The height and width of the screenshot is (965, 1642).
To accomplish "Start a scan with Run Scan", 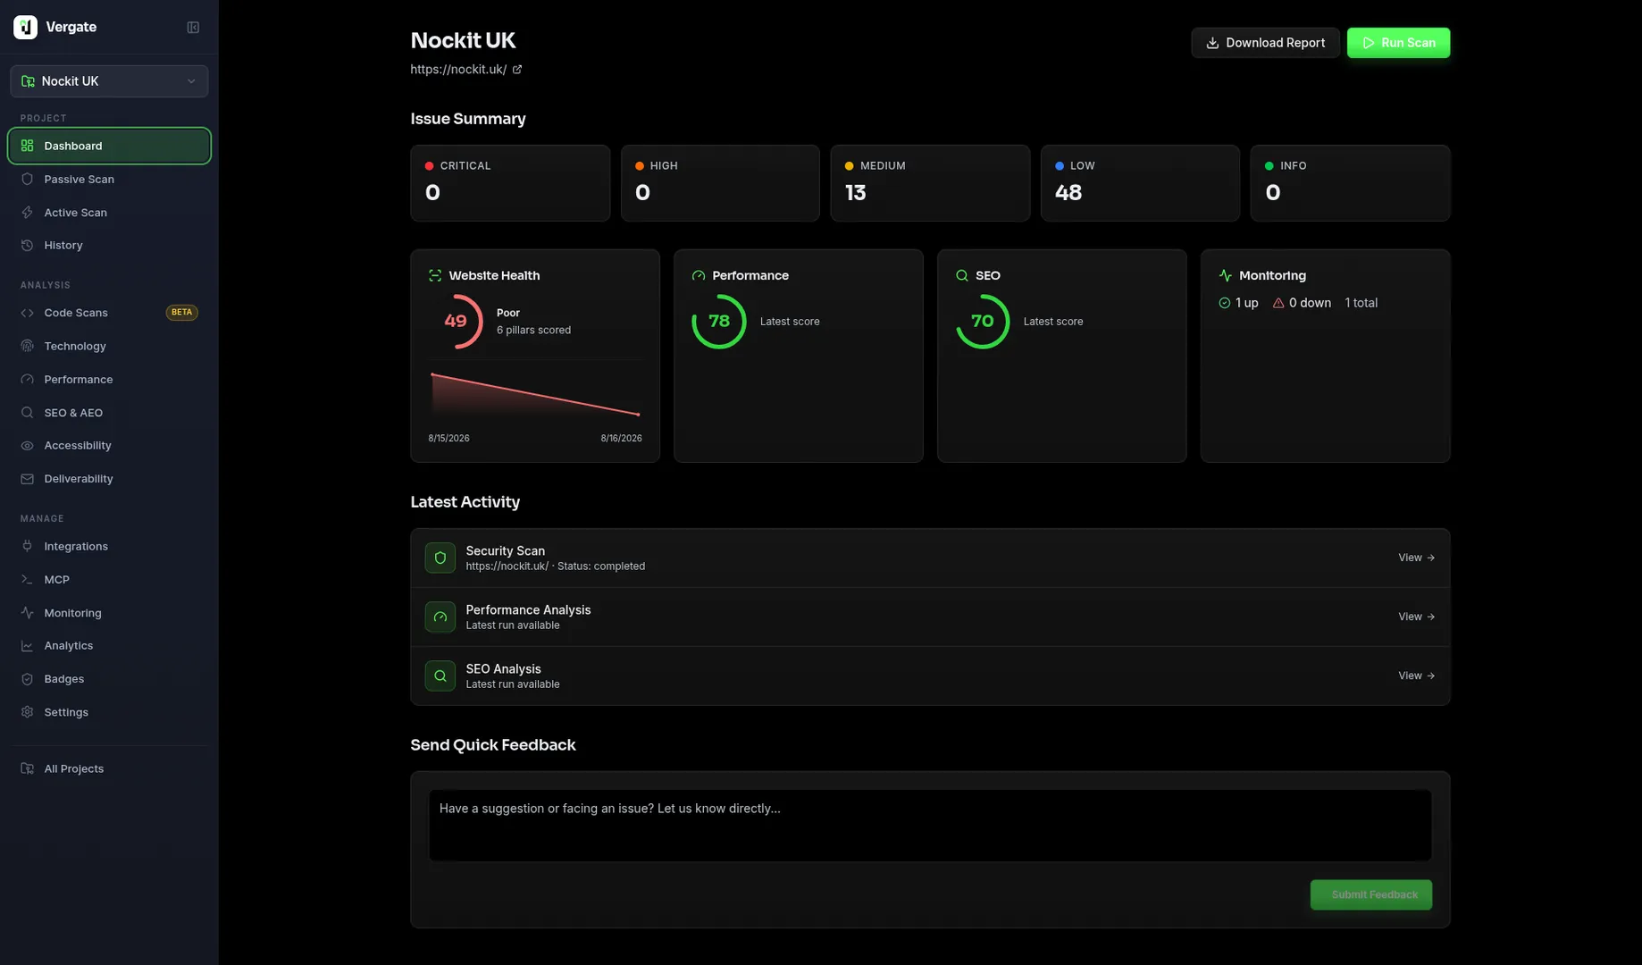I will click(x=1398, y=43).
